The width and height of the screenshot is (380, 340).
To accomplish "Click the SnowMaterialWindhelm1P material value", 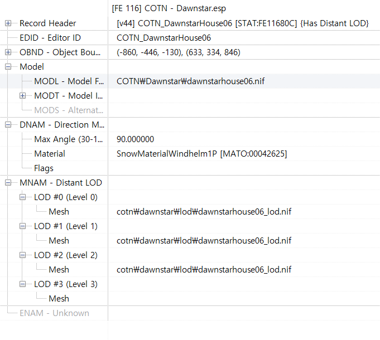I will point(201,154).
